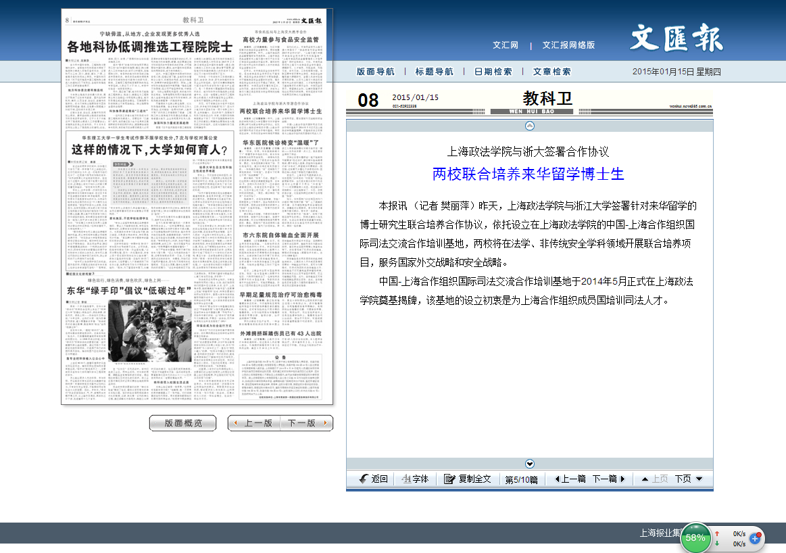Click the 返回 back arrow icon

pyautogui.click(x=364, y=479)
